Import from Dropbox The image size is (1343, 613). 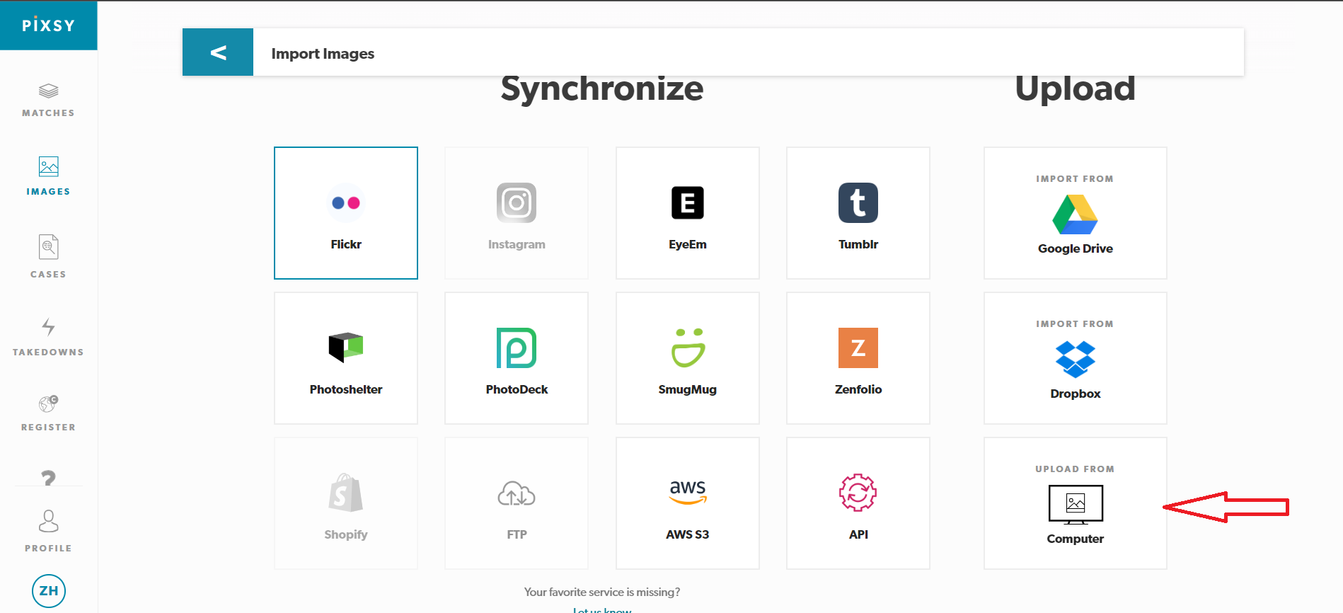(1076, 358)
